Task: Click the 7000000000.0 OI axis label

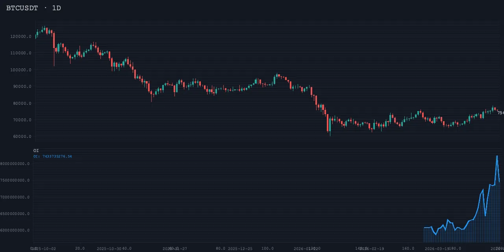Action: point(15,197)
